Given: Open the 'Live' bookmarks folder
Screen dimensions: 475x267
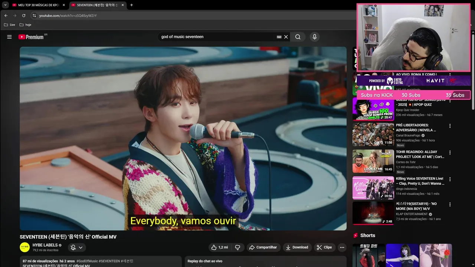Looking at the screenshot, I should [10, 25].
